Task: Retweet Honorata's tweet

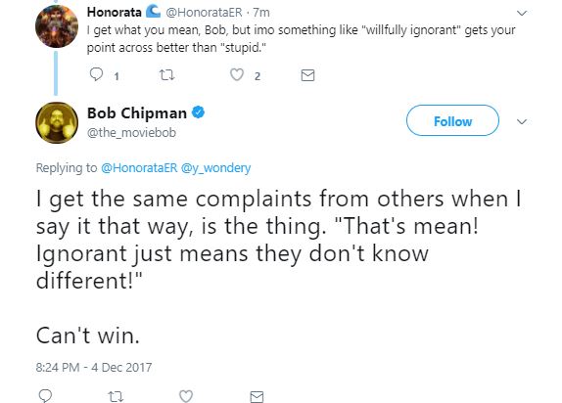Action: click(x=166, y=75)
